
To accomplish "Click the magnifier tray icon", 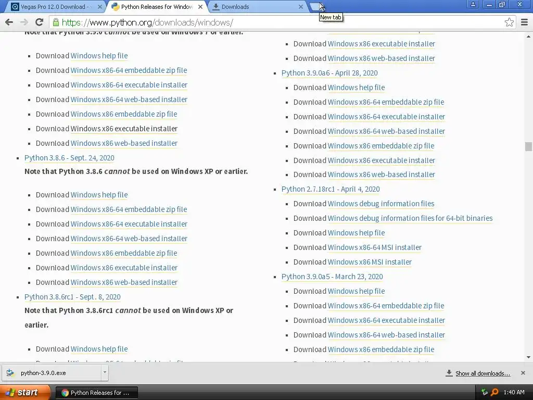I will pyautogui.click(x=494, y=393).
